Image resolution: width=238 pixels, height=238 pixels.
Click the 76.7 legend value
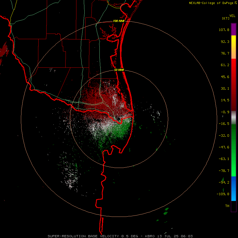coord(225,53)
